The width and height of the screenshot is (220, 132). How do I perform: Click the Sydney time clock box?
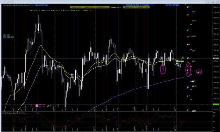(x=143, y=7)
